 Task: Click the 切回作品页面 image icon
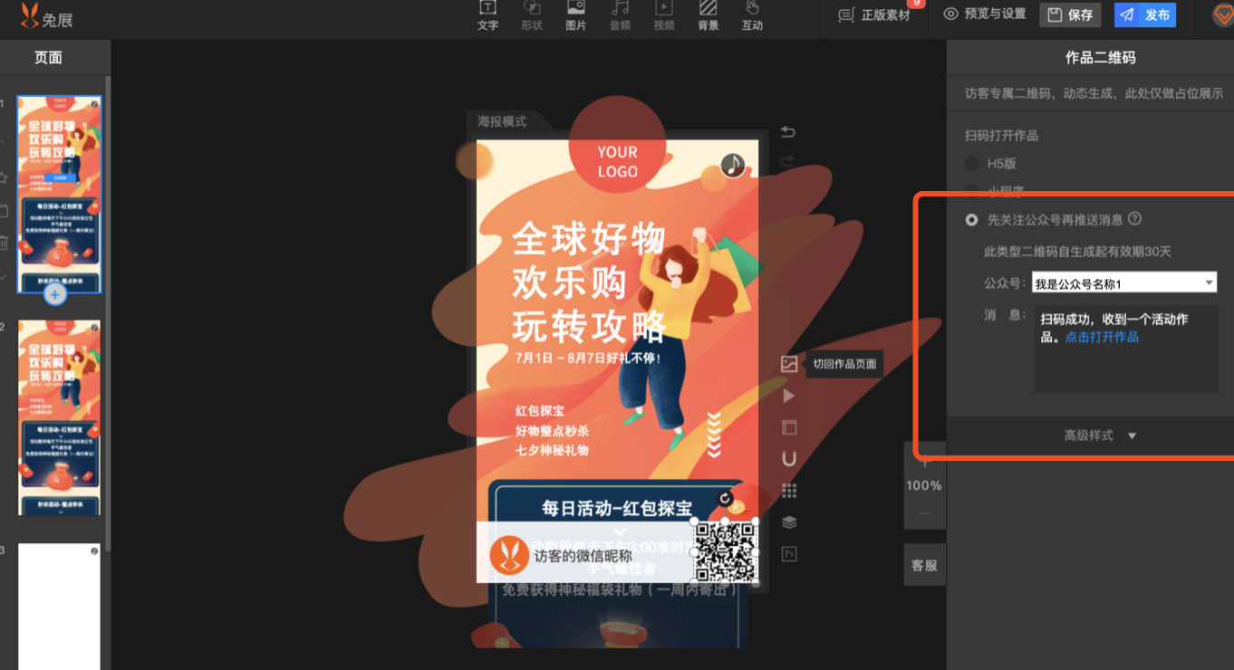[x=789, y=364]
